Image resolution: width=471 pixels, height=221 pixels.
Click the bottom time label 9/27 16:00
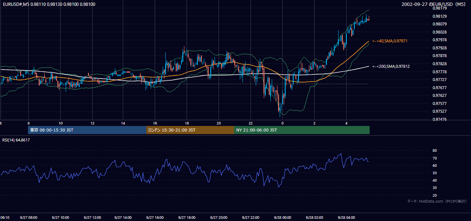(155, 218)
